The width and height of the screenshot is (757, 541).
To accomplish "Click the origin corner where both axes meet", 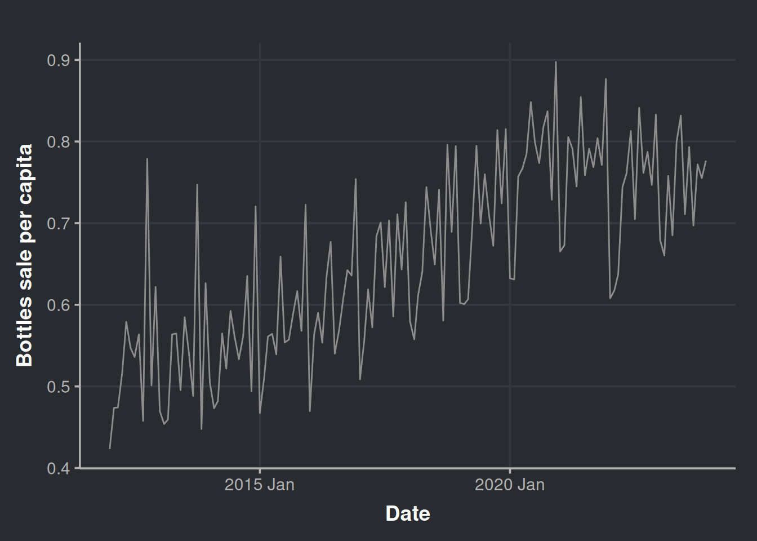I will tap(80, 468).
